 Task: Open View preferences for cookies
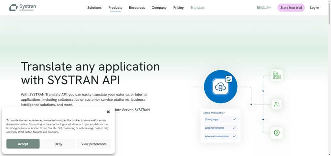pos(94,144)
